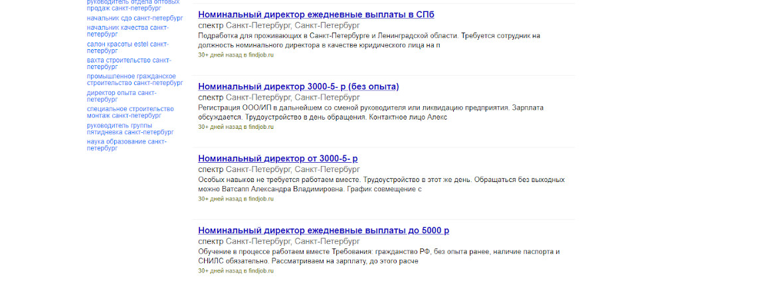The height and width of the screenshot is (283, 768).
Task: Open sidebar link 'специальное строительство монтаж санкт-петербург'
Action: 130,112
